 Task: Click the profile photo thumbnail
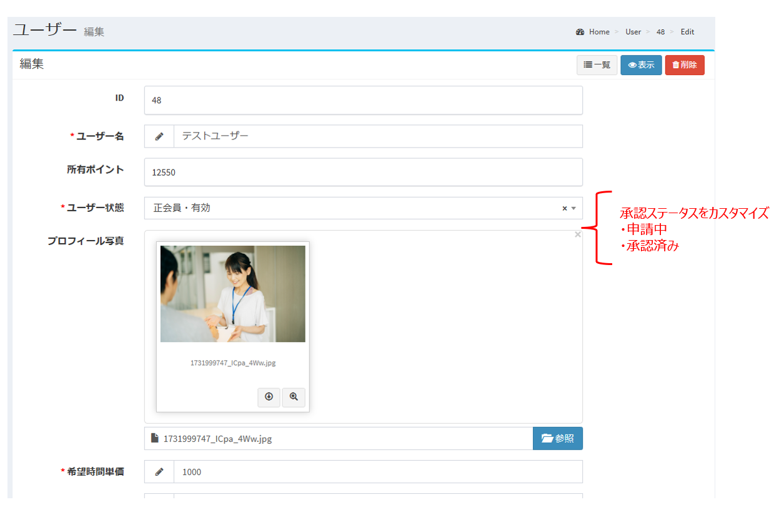pos(232,294)
